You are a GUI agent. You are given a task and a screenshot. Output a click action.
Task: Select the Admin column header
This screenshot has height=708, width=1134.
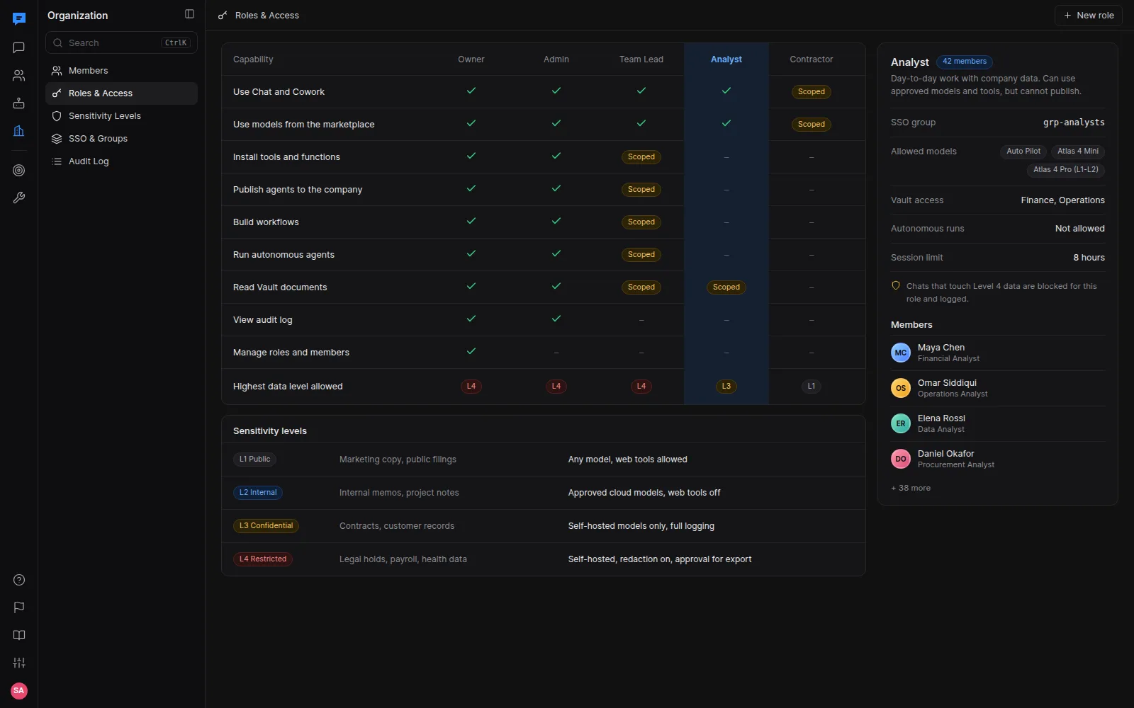coord(556,59)
